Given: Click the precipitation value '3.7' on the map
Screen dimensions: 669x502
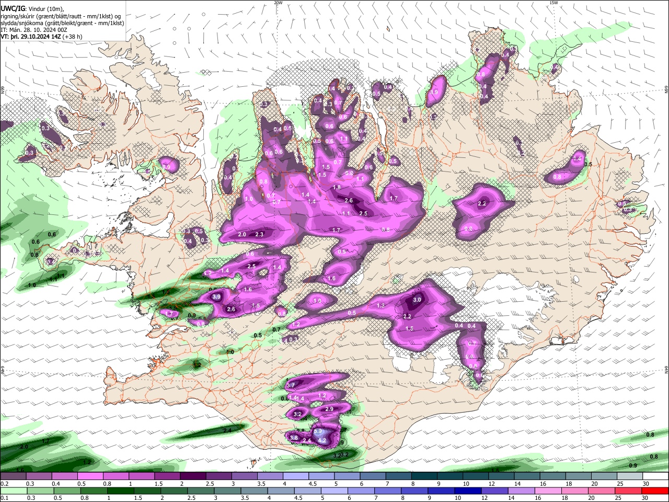Looking at the screenshot, I should tap(291, 385).
